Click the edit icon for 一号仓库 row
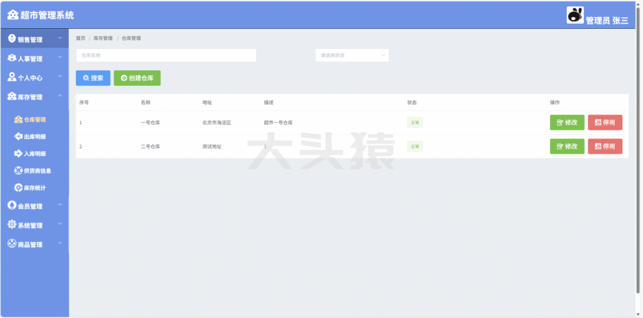The image size is (643, 318). pyautogui.click(x=559, y=122)
